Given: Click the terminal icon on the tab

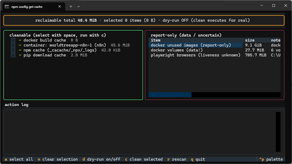Looking at the screenshot, I should pos(7,7).
